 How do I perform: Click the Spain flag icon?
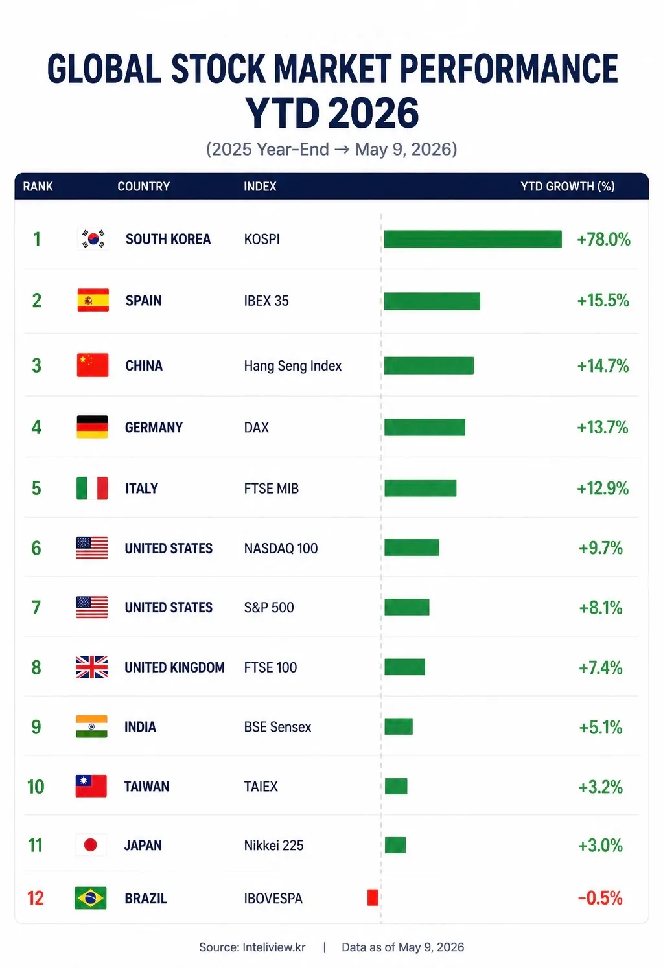[x=93, y=300]
